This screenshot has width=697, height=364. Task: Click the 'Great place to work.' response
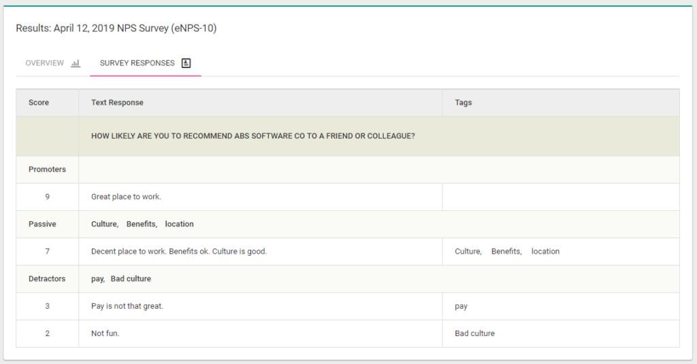point(126,197)
